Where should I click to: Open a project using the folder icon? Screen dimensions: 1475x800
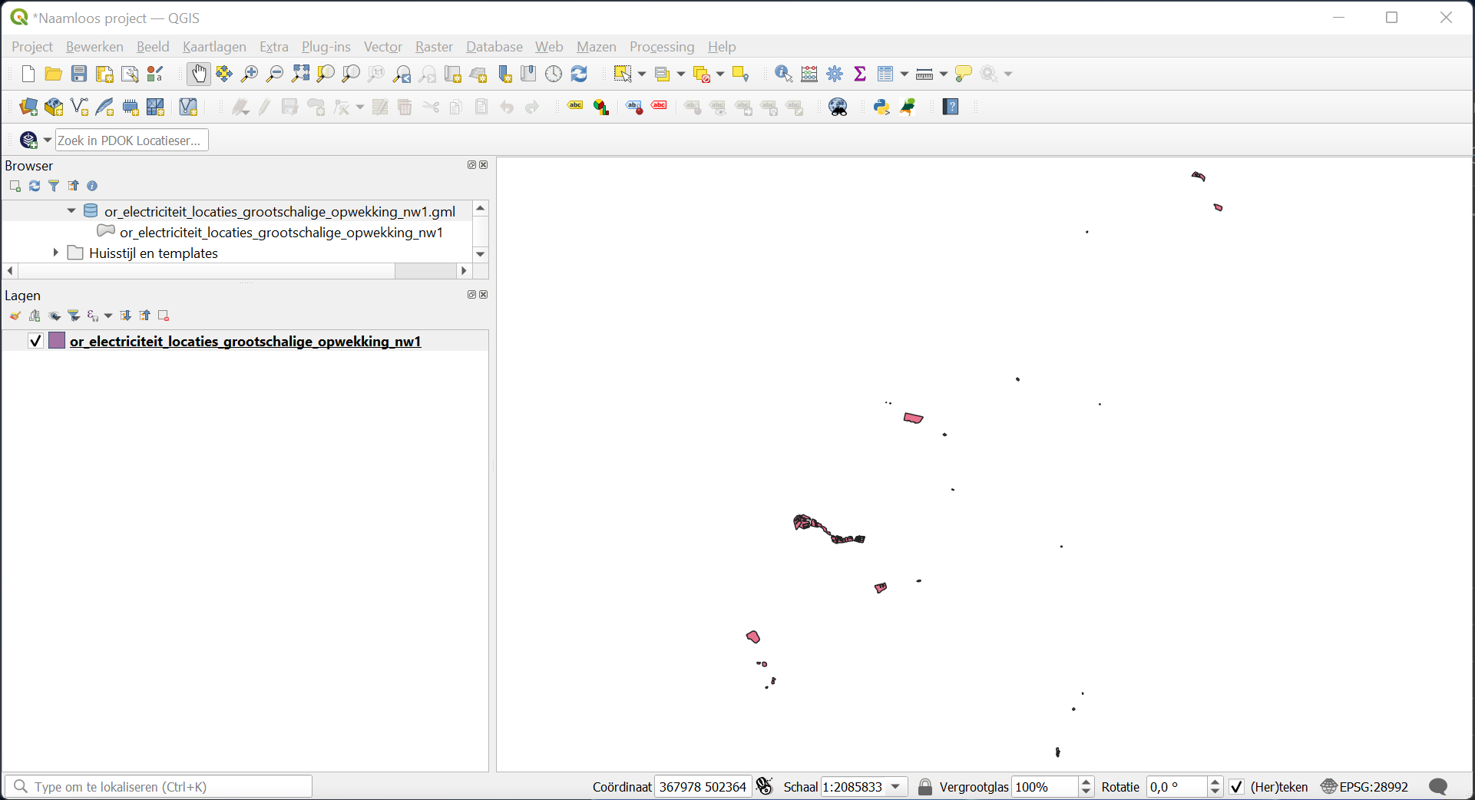coord(54,74)
